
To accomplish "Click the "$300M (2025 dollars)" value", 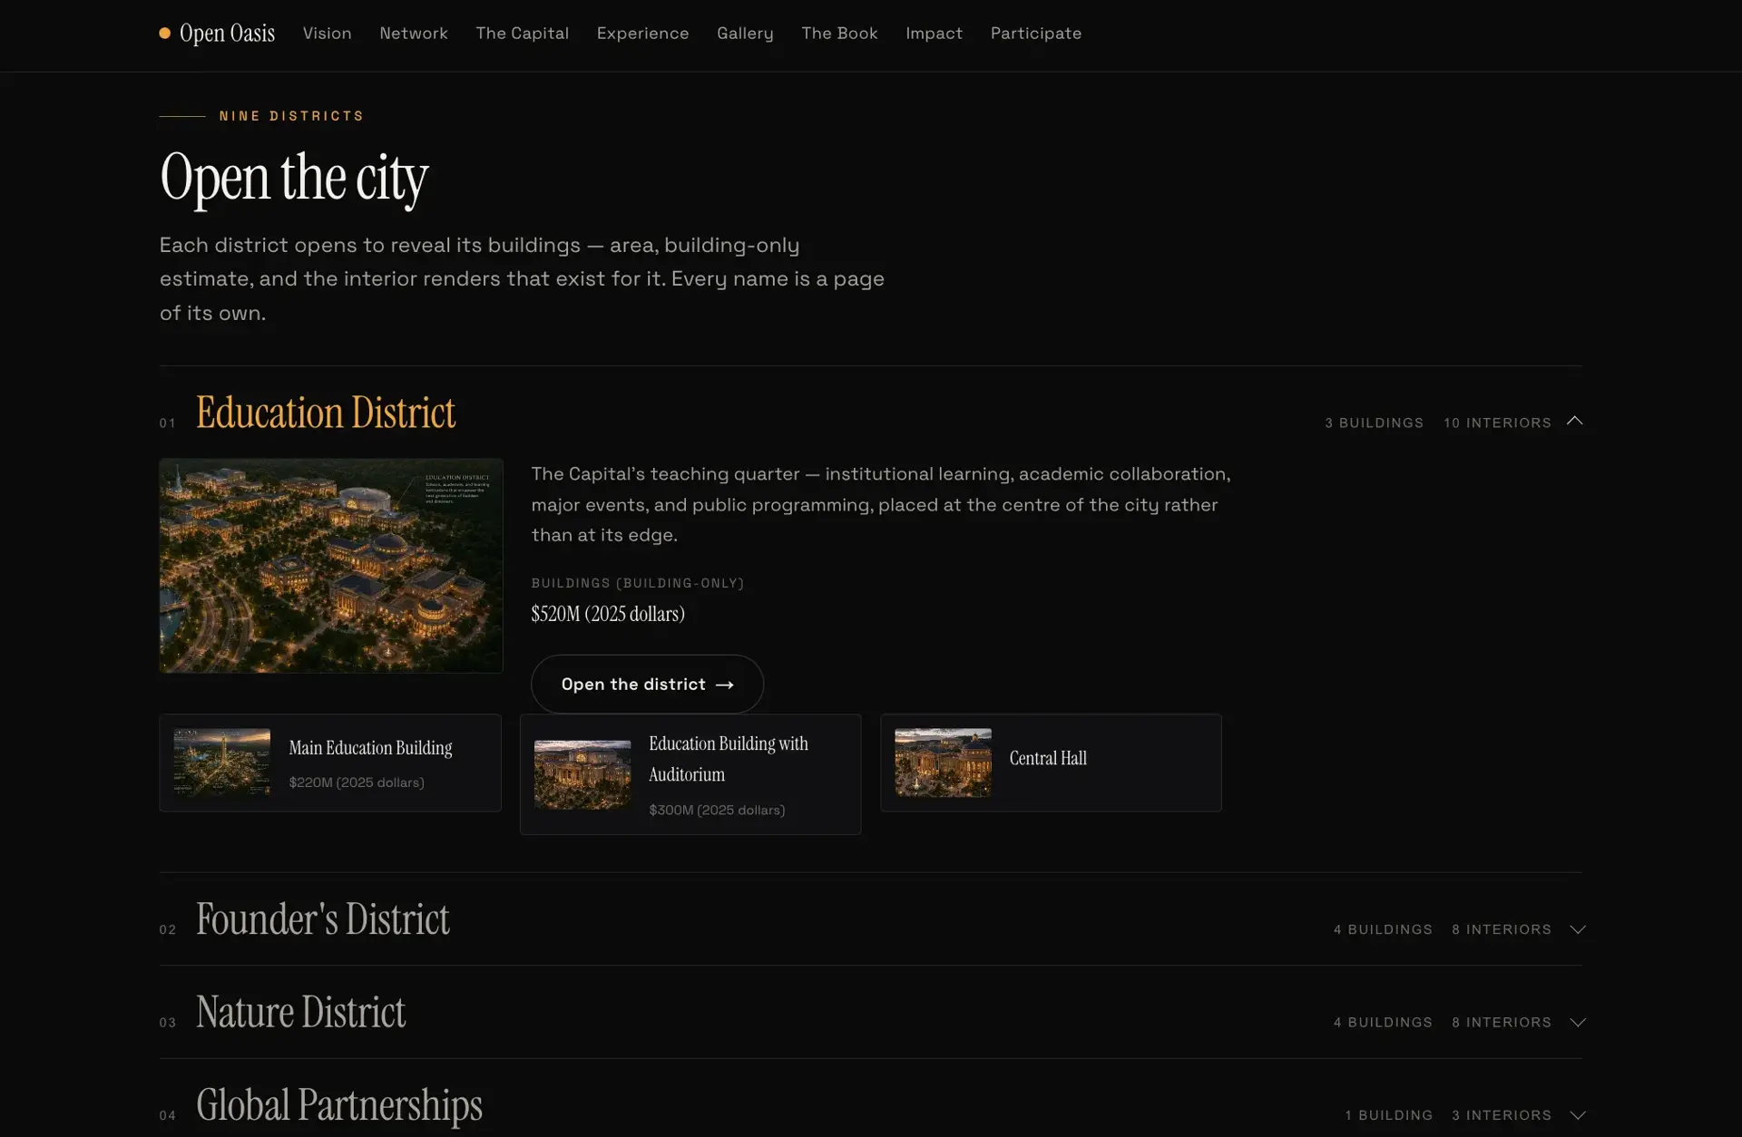I will (717, 810).
